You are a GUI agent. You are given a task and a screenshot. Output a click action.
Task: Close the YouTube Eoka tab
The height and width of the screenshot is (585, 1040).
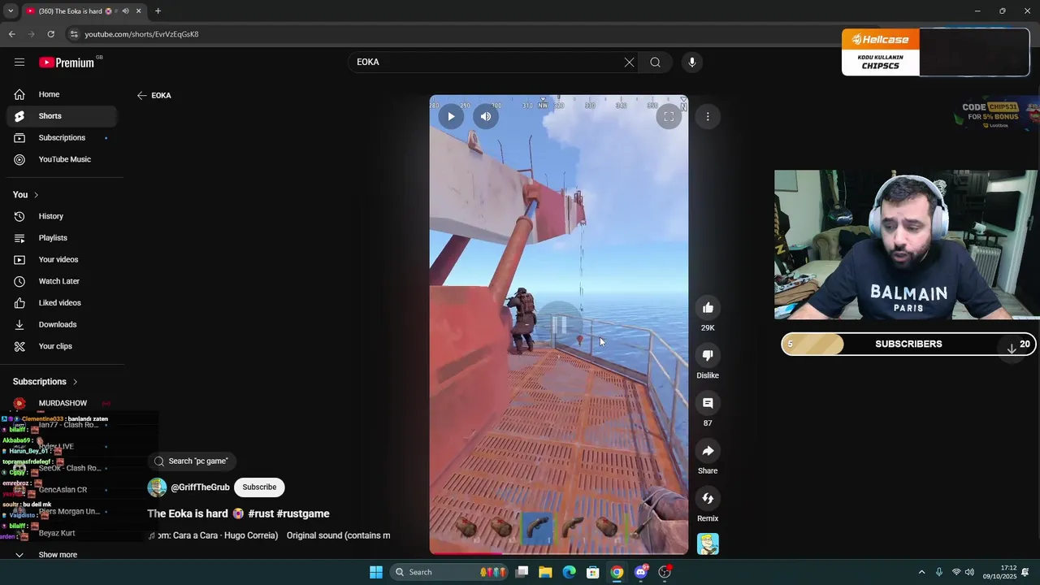(x=139, y=11)
